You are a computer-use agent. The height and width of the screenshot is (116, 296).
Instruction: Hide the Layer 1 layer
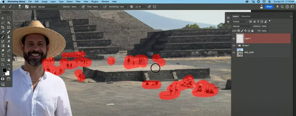pos(234,39)
